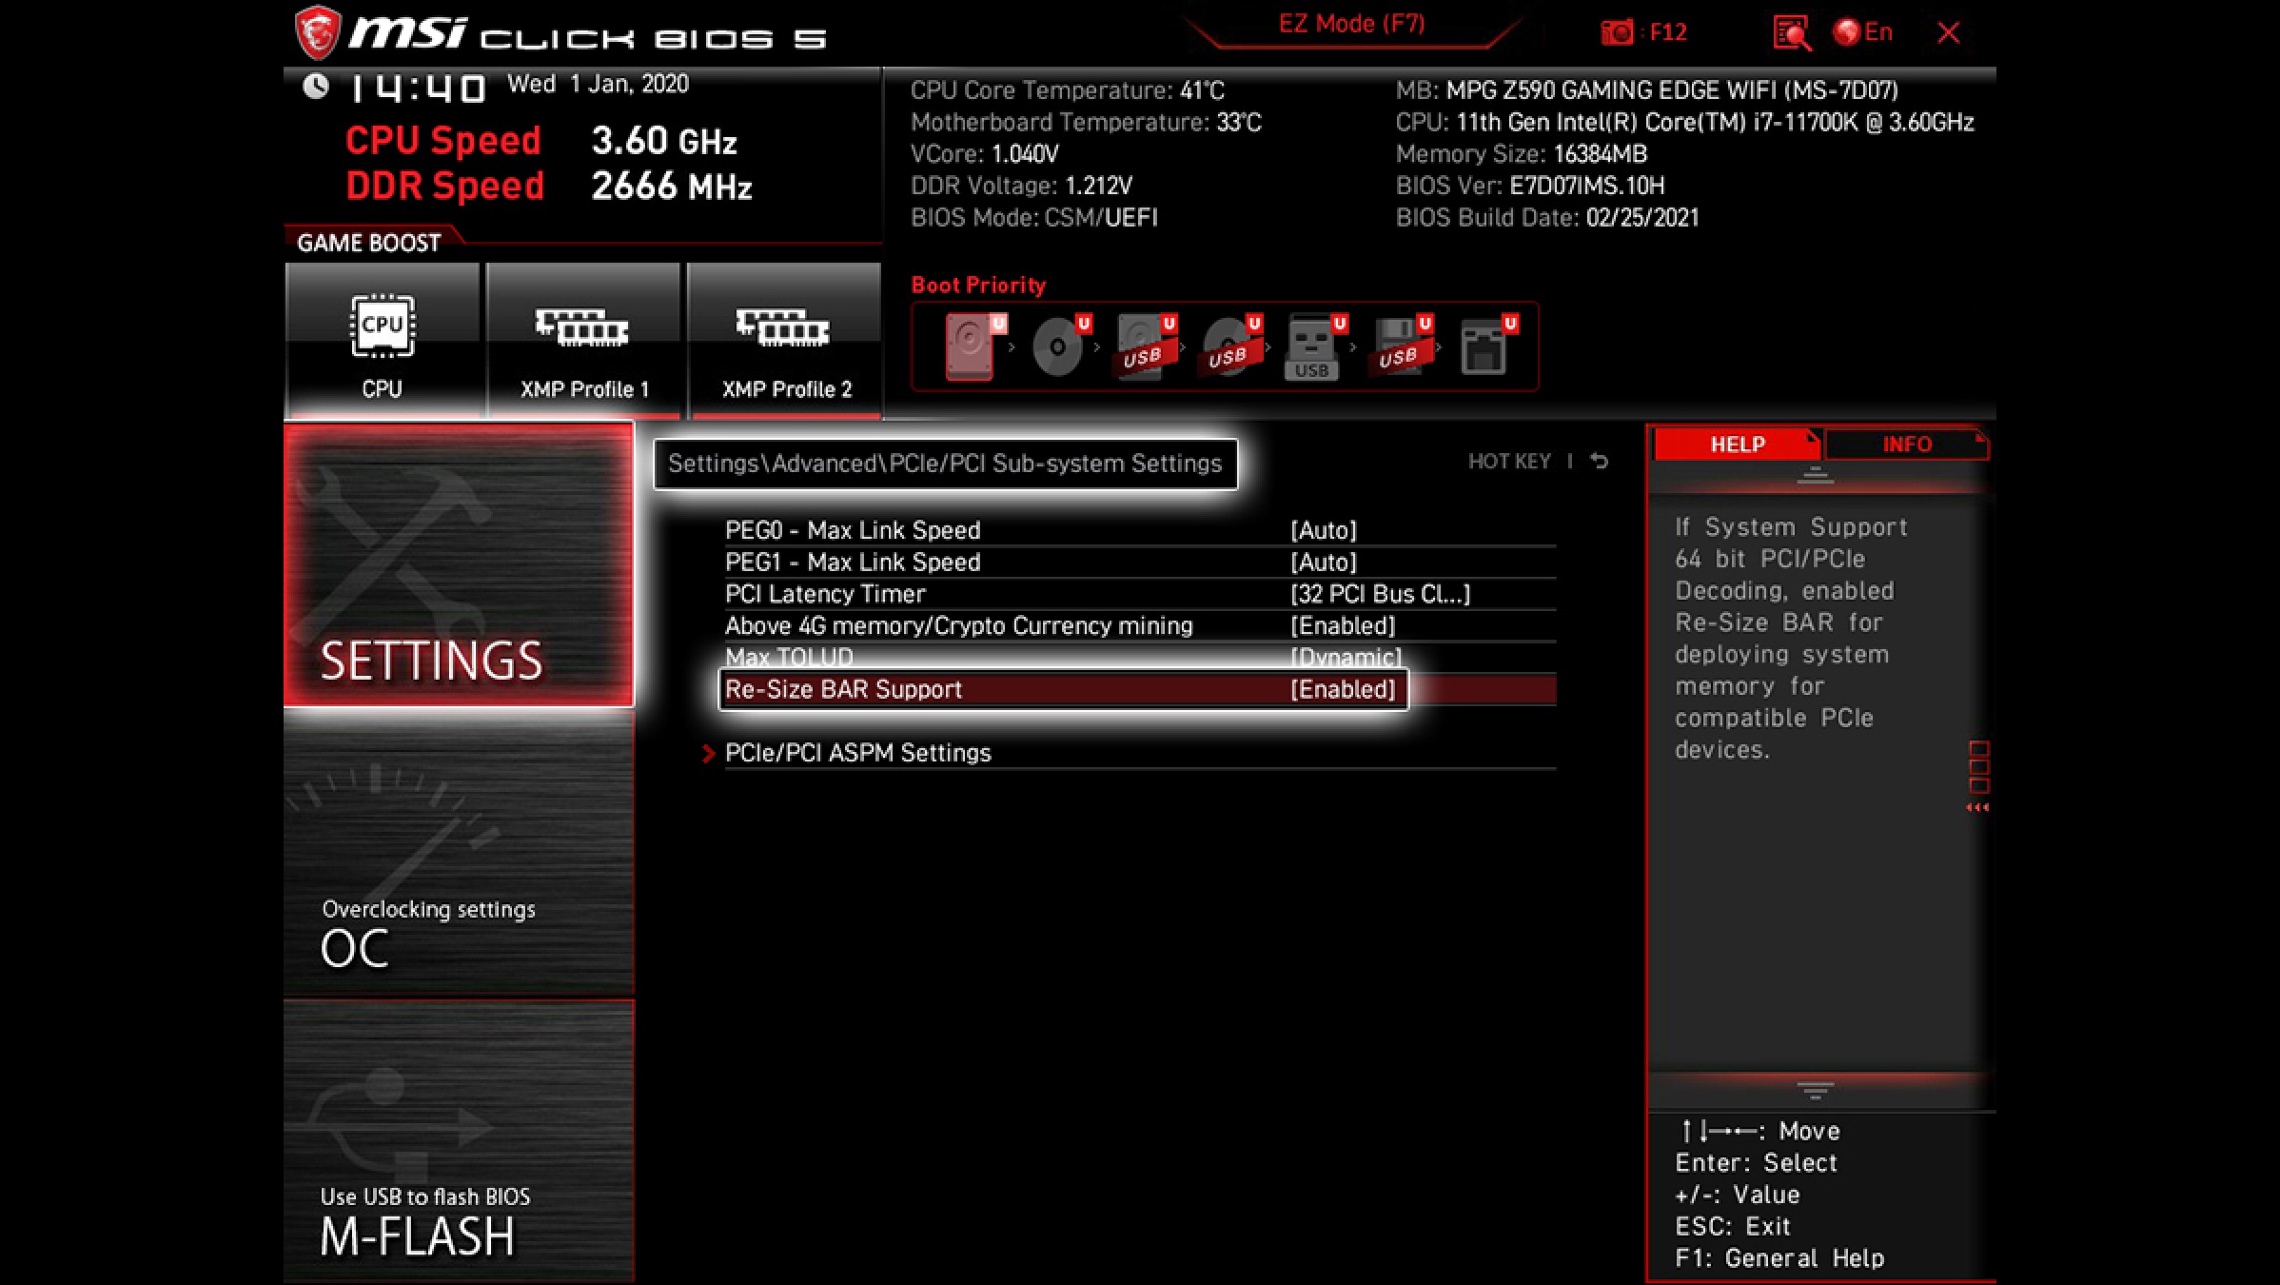
Task: Switch to the HELP tab
Action: point(1738,445)
